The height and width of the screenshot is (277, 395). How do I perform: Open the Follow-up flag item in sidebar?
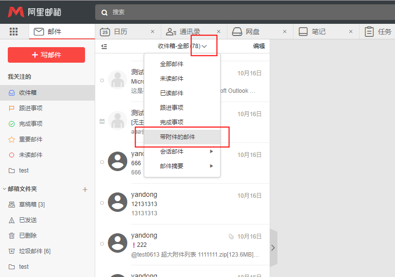31,108
